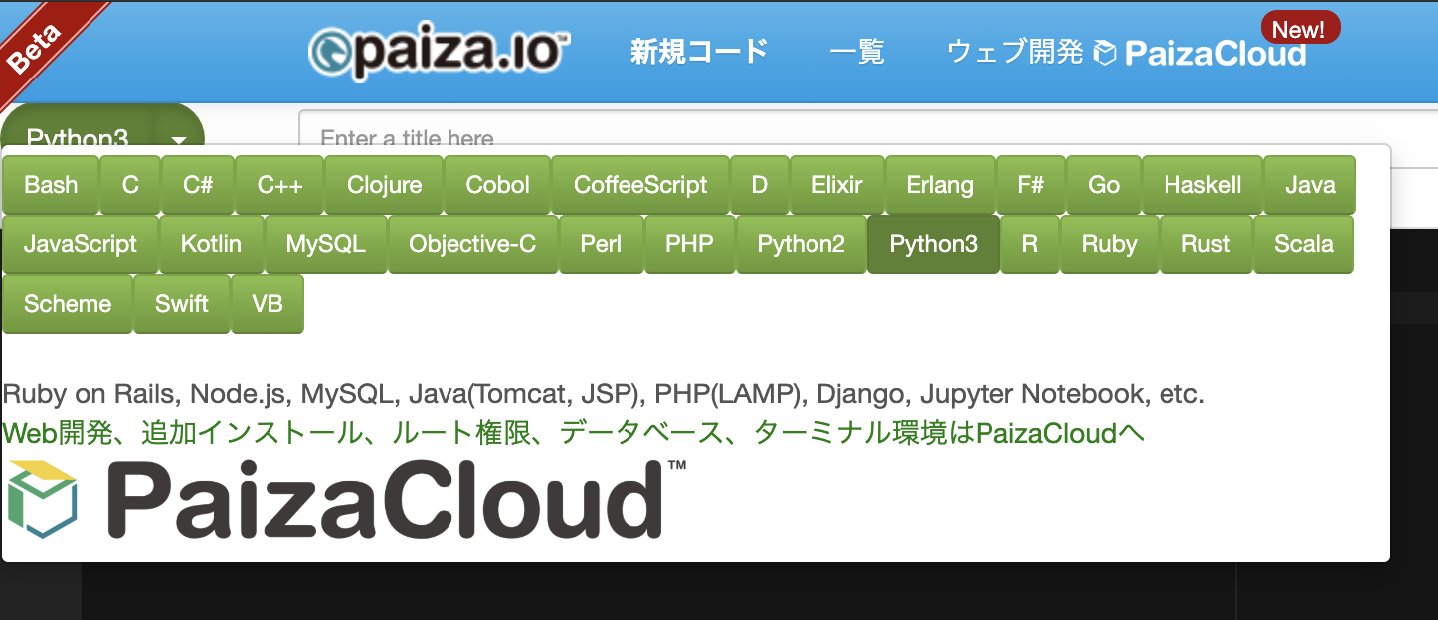Open 新規コード in the header
The image size is (1438, 620).
pyautogui.click(x=699, y=52)
